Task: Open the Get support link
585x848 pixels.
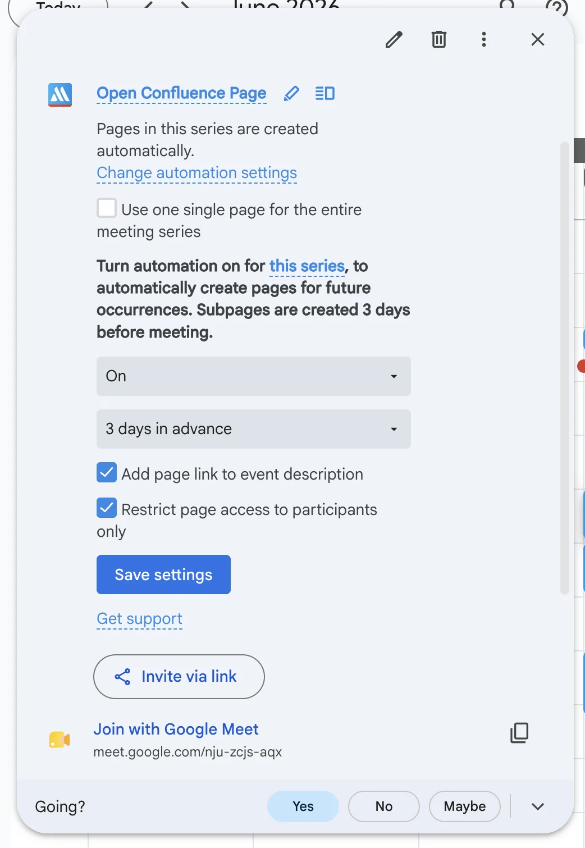Action: (x=139, y=619)
